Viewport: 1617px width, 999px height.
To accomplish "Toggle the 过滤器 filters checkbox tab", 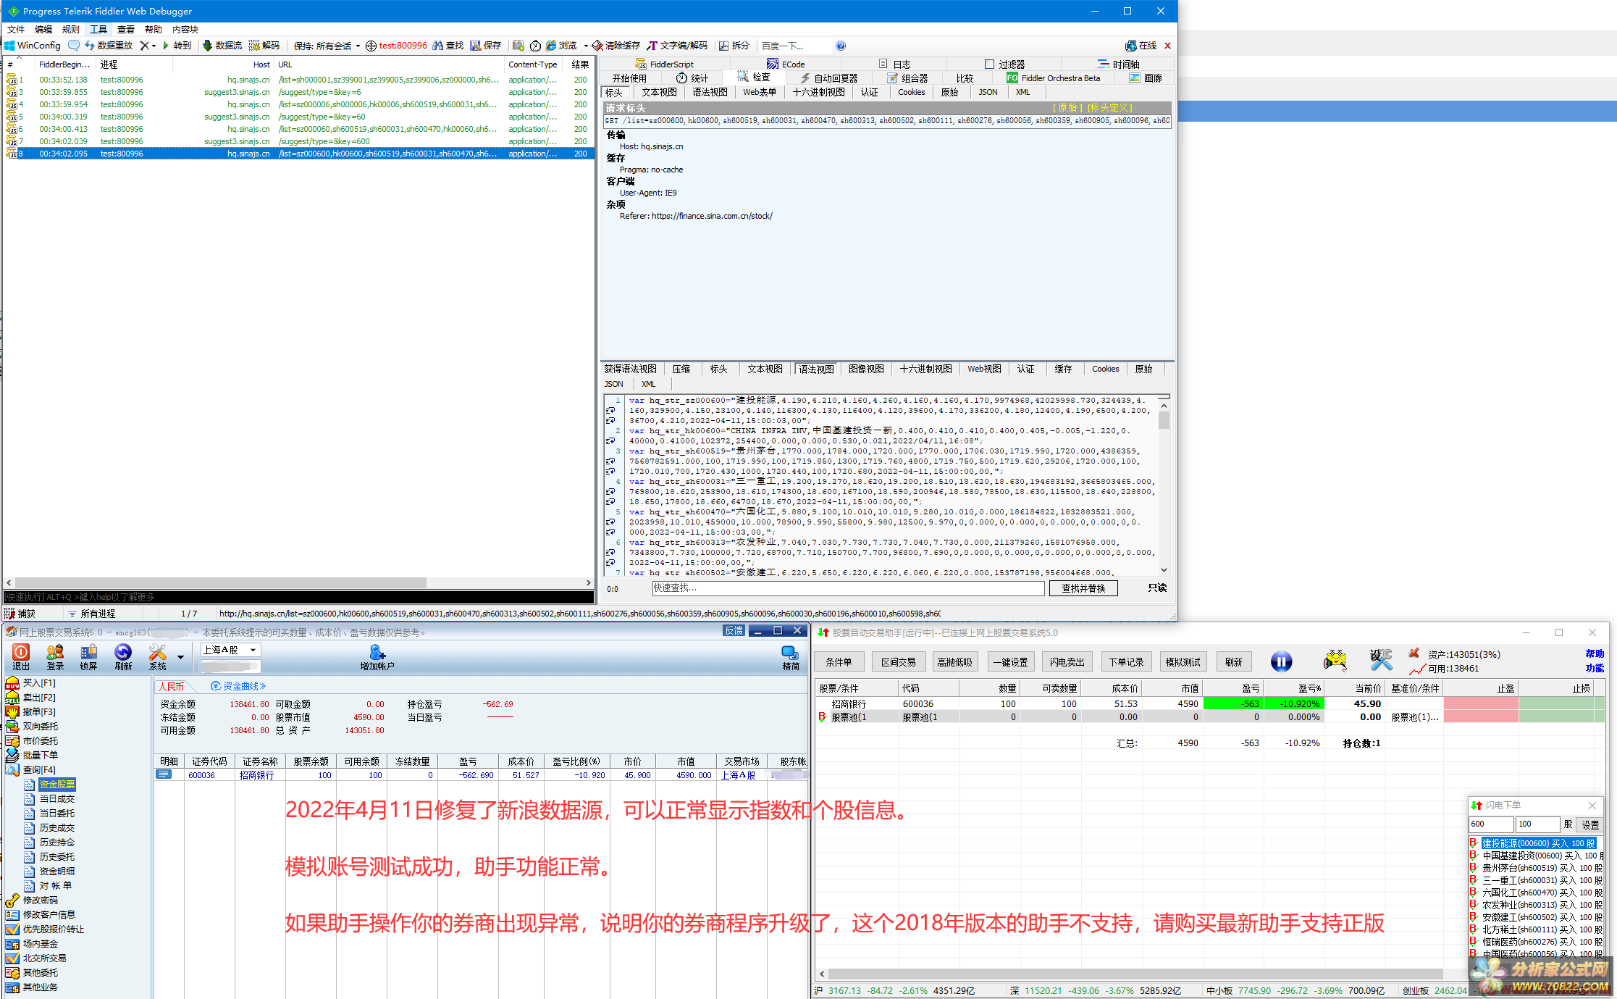I will [x=989, y=64].
